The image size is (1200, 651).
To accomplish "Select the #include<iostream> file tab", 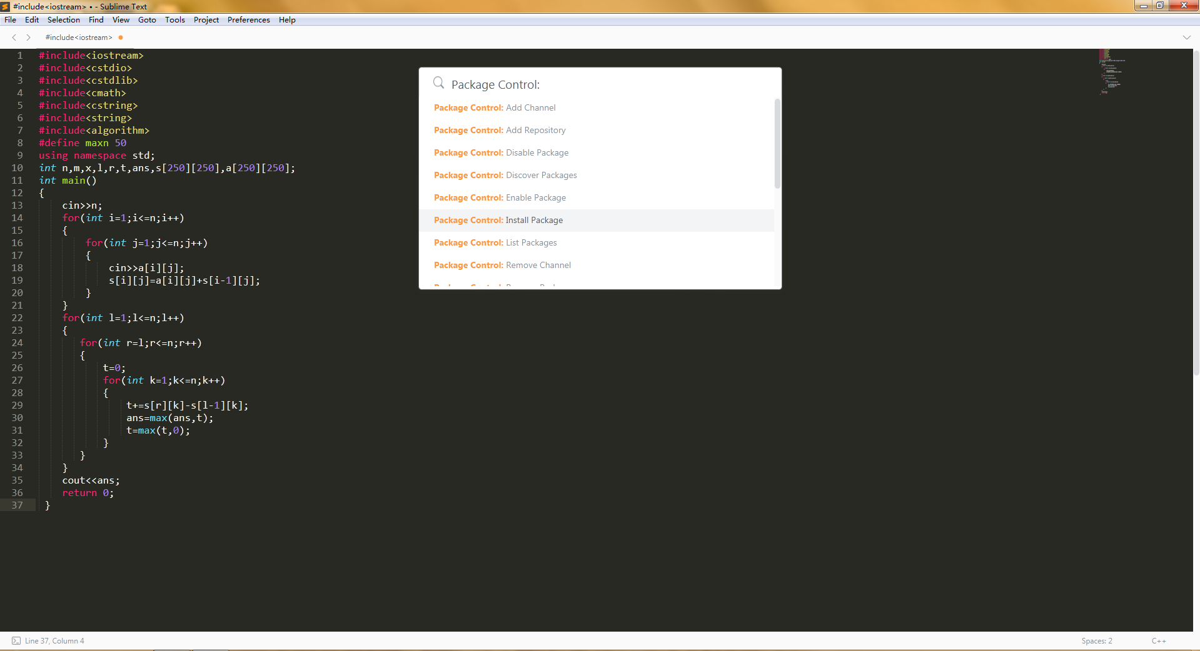I will tap(79, 37).
